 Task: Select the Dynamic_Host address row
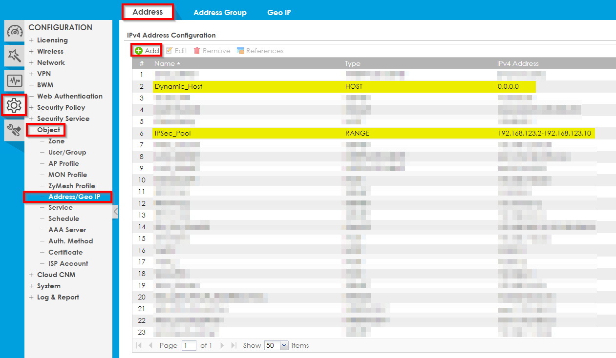coord(178,86)
